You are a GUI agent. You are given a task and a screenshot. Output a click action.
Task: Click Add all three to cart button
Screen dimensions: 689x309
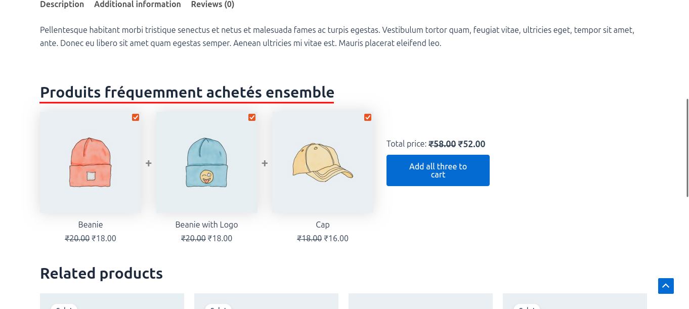coord(438,170)
